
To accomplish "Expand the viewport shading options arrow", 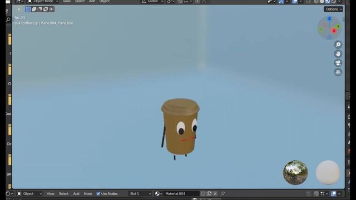I will click(x=339, y=2).
